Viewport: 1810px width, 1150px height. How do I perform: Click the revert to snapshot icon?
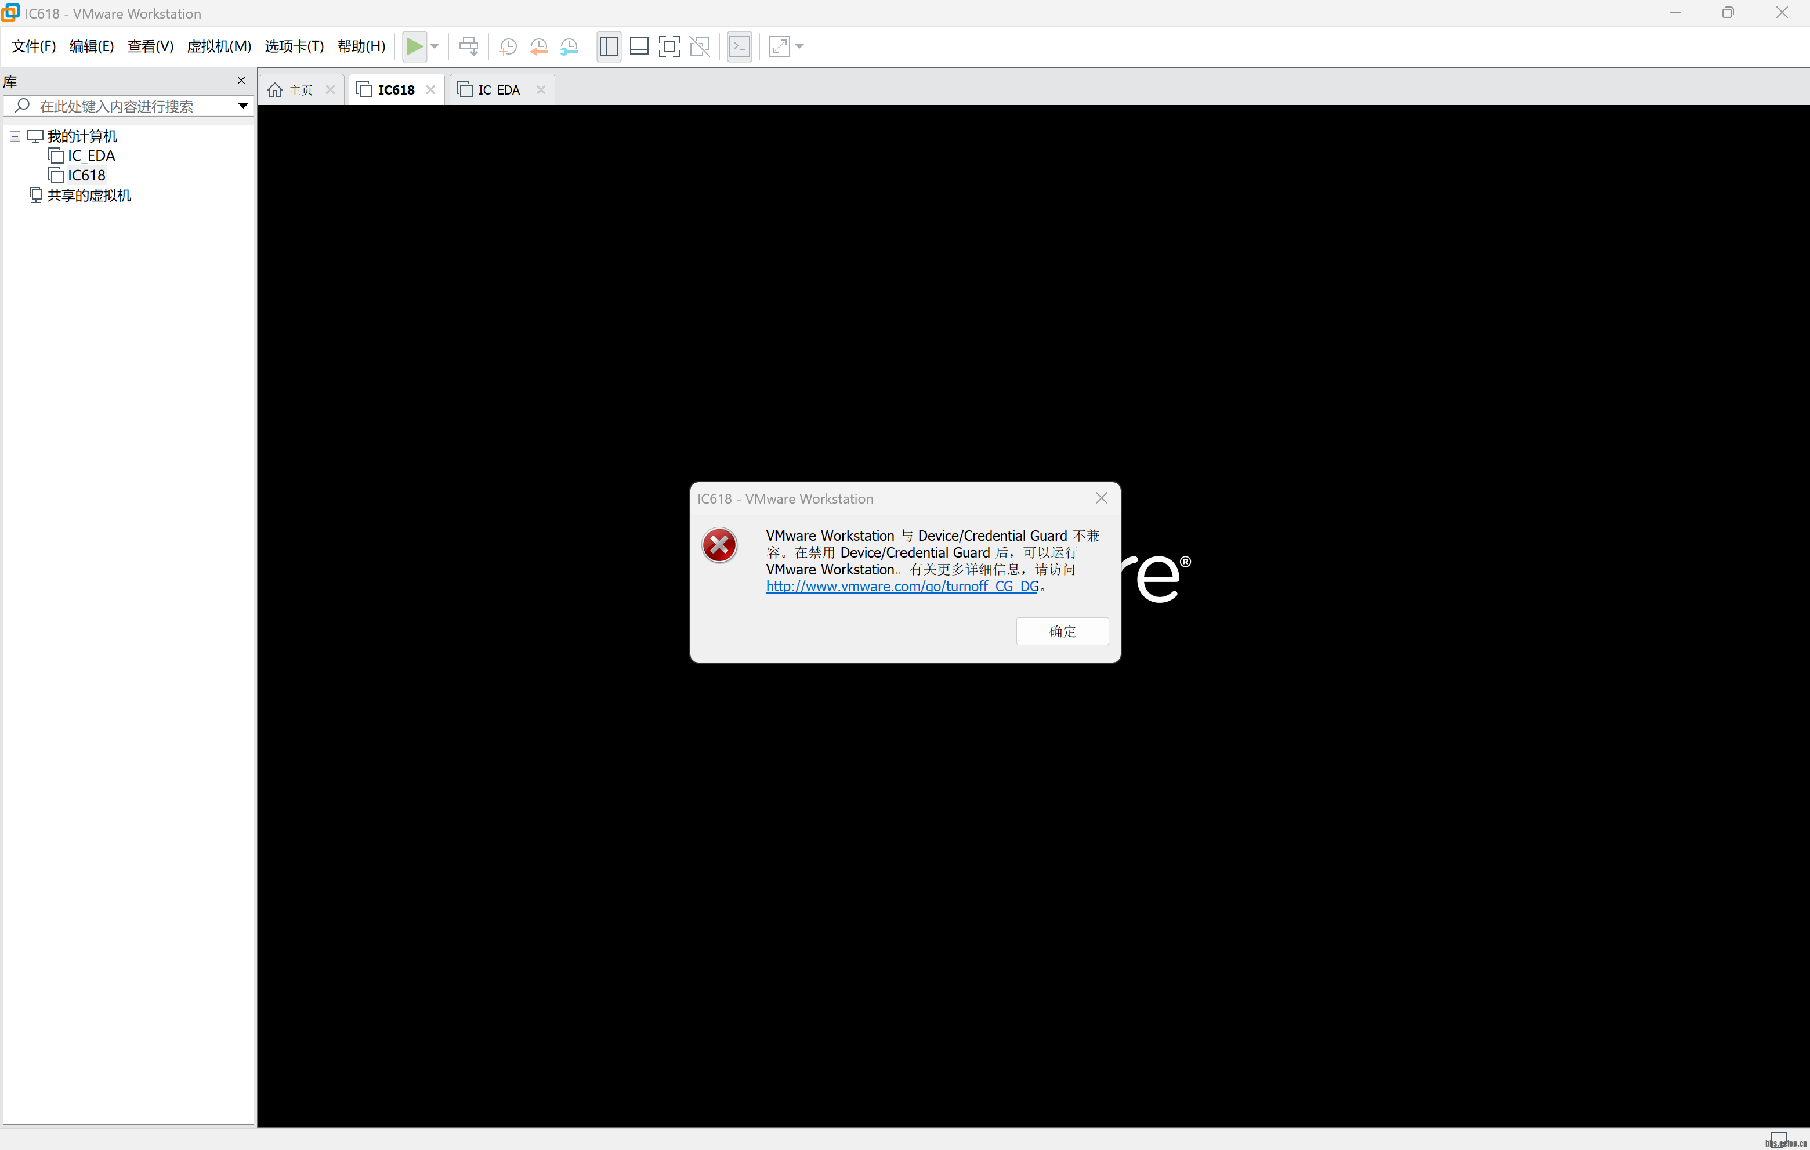[x=539, y=46]
